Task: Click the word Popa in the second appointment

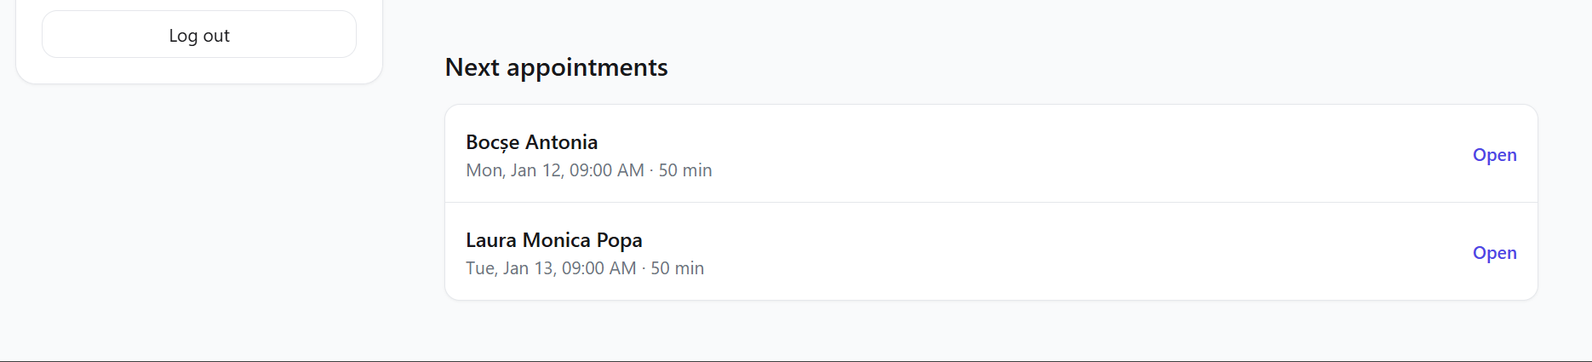Action: [619, 240]
